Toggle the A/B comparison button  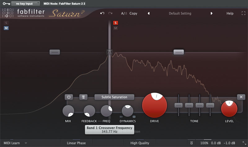pyautogui.click(x=124, y=13)
